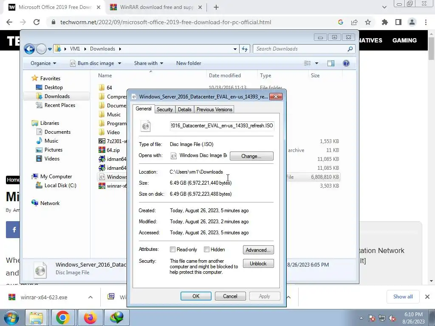Select the 64 folder in file list

pyautogui.click(x=109, y=87)
